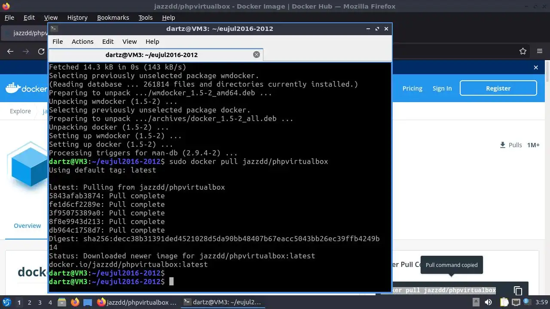Open Firefox View menu
The height and width of the screenshot is (309, 550).
51,18
